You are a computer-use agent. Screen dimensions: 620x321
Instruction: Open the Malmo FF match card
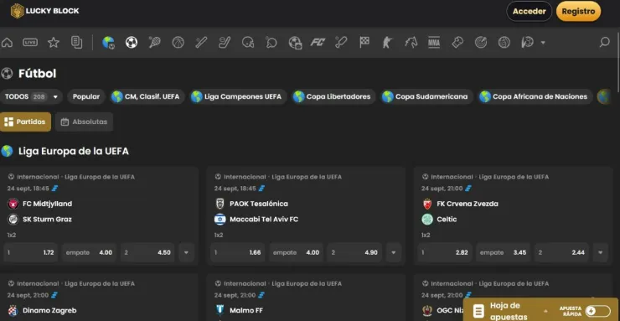tap(306, 298)
